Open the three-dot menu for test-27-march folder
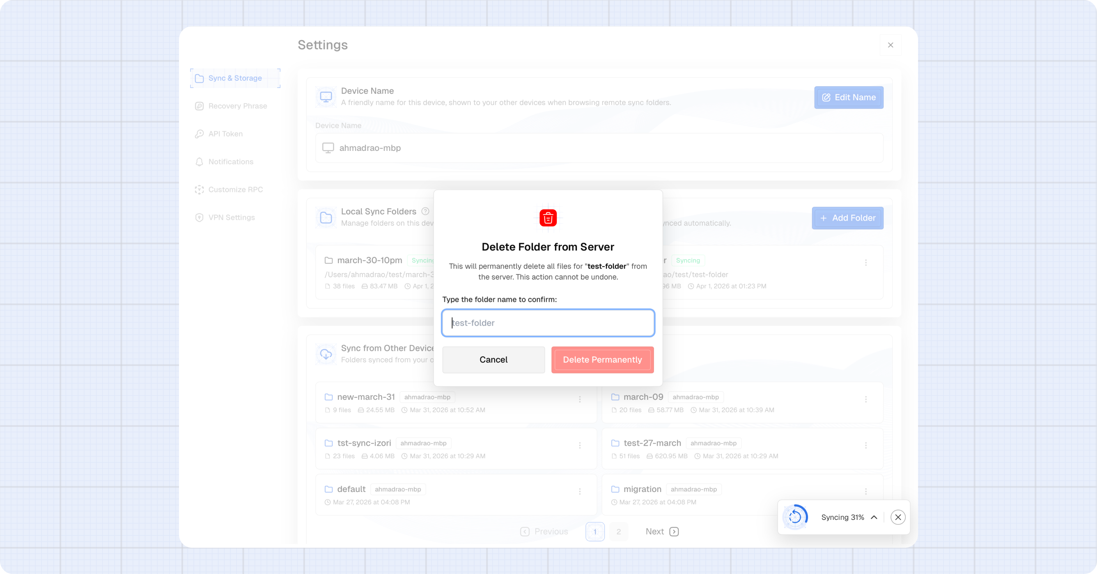The image size is (1097, 574). tap(866, 445)
